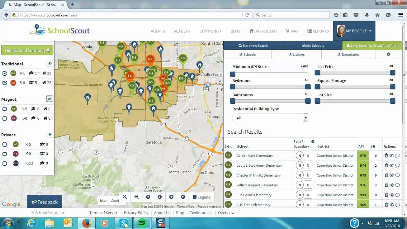407x229 pixels.
Task: Click Hide School Summary button
Action: point(27,50)
